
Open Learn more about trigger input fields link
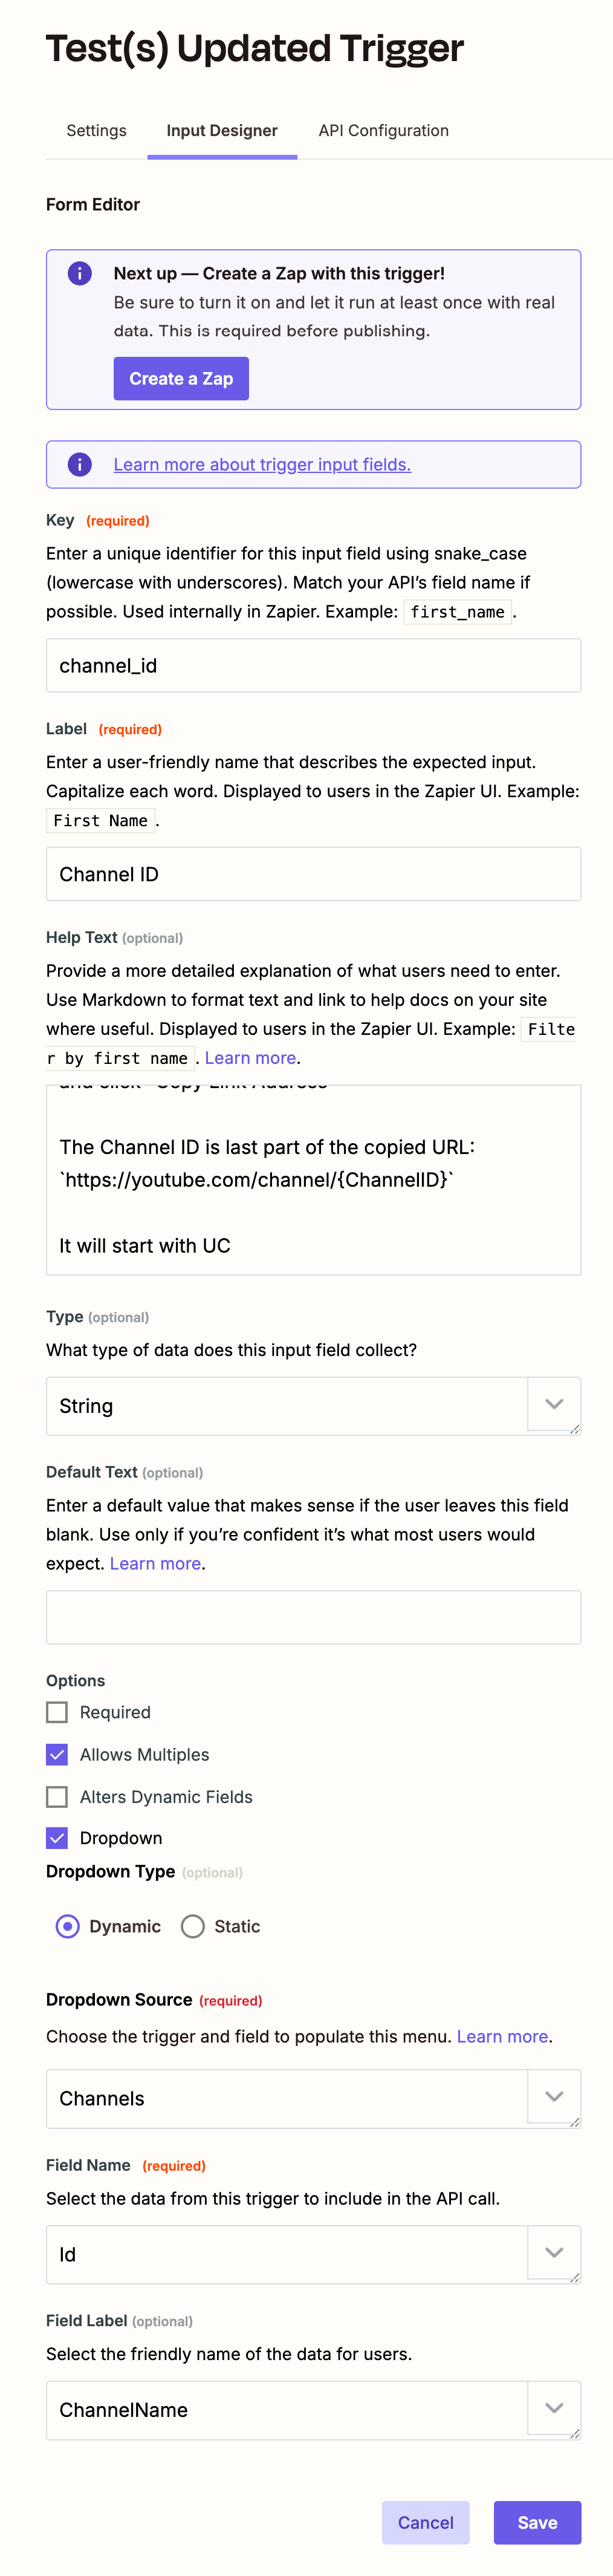pos(262,464)
